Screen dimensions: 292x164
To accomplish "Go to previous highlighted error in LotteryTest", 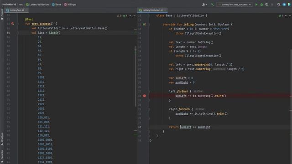I will coord(130,16).
